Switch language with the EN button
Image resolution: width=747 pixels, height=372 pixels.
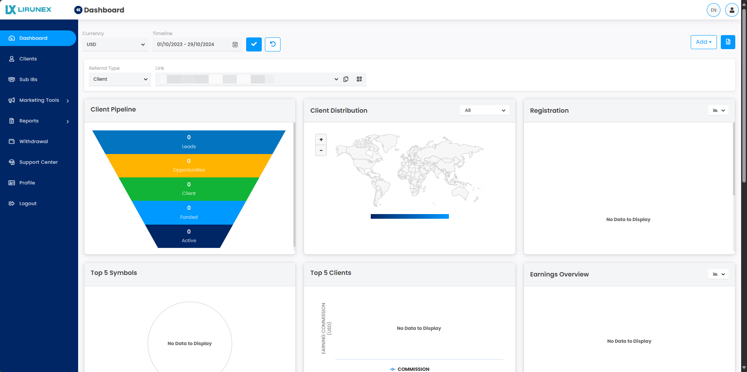[x=713, y=10]
